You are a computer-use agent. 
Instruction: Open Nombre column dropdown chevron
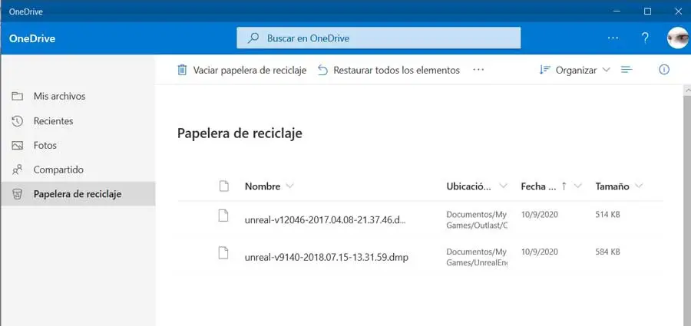click(x=289, y=186)
